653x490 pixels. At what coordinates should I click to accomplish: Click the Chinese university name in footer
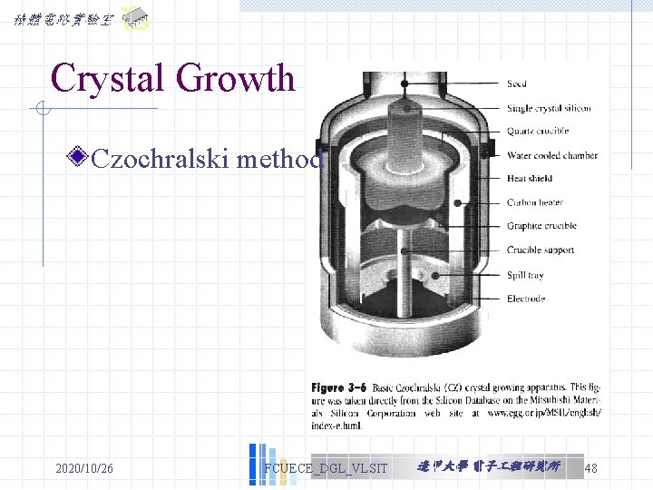point(489,466)
